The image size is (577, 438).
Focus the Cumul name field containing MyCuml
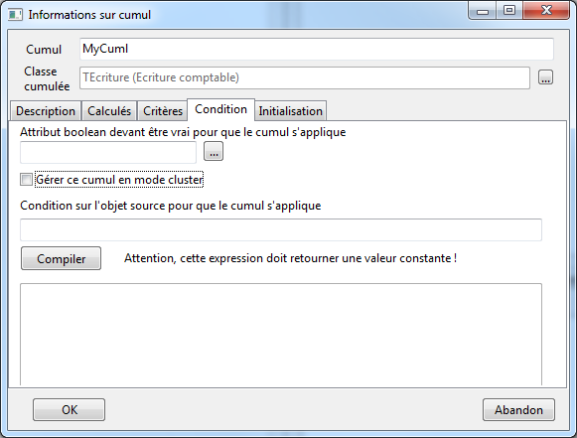(x=317, y=49)
